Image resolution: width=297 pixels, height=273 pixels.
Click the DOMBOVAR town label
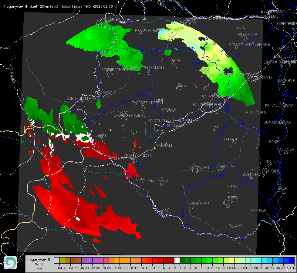click(226, 166)
